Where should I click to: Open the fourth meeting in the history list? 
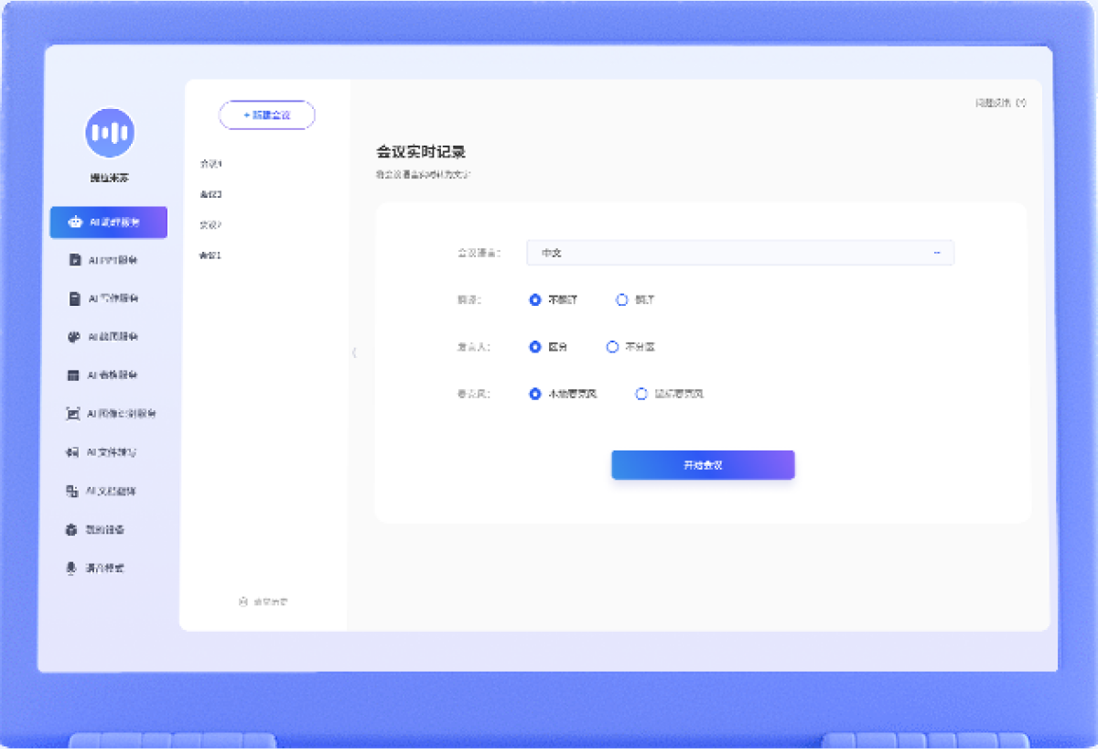(x=211, y=255)
